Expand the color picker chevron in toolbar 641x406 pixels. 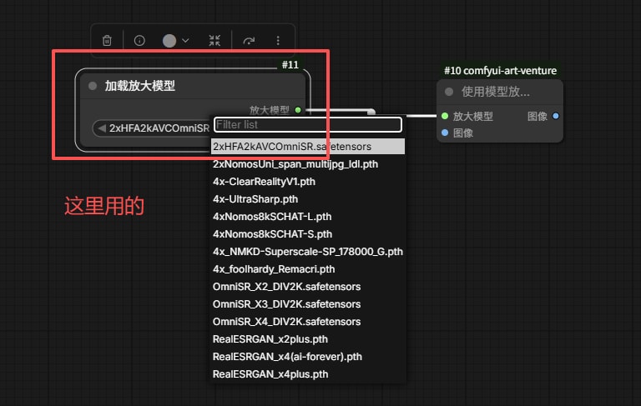(x=185, y=40)
